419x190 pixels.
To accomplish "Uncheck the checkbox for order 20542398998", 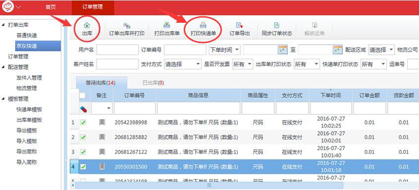I will click(83, 123).
